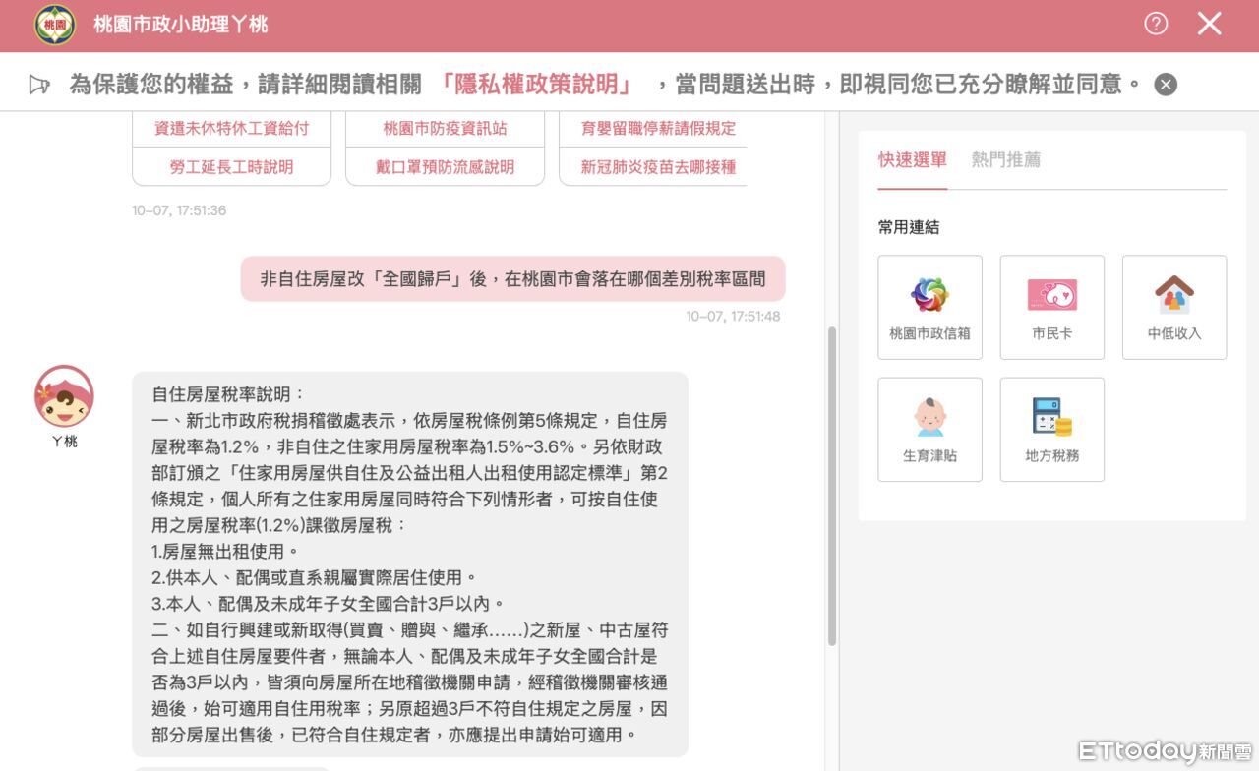This screenshot has height=771, width=1259.
Task: Open the 隱私權政策說明 link
Action: click(x=536, y=85)
